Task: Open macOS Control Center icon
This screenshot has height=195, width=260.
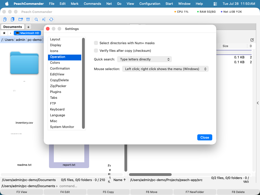Action: tap(215, 4)
